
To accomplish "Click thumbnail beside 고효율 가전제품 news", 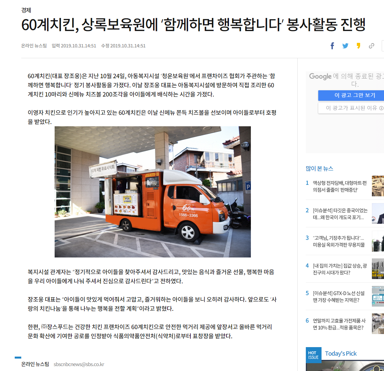I will click(378, 324).
